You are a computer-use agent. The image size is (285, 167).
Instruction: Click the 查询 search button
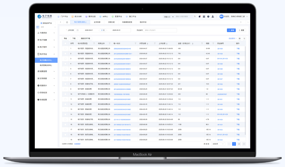pos(231,30)
